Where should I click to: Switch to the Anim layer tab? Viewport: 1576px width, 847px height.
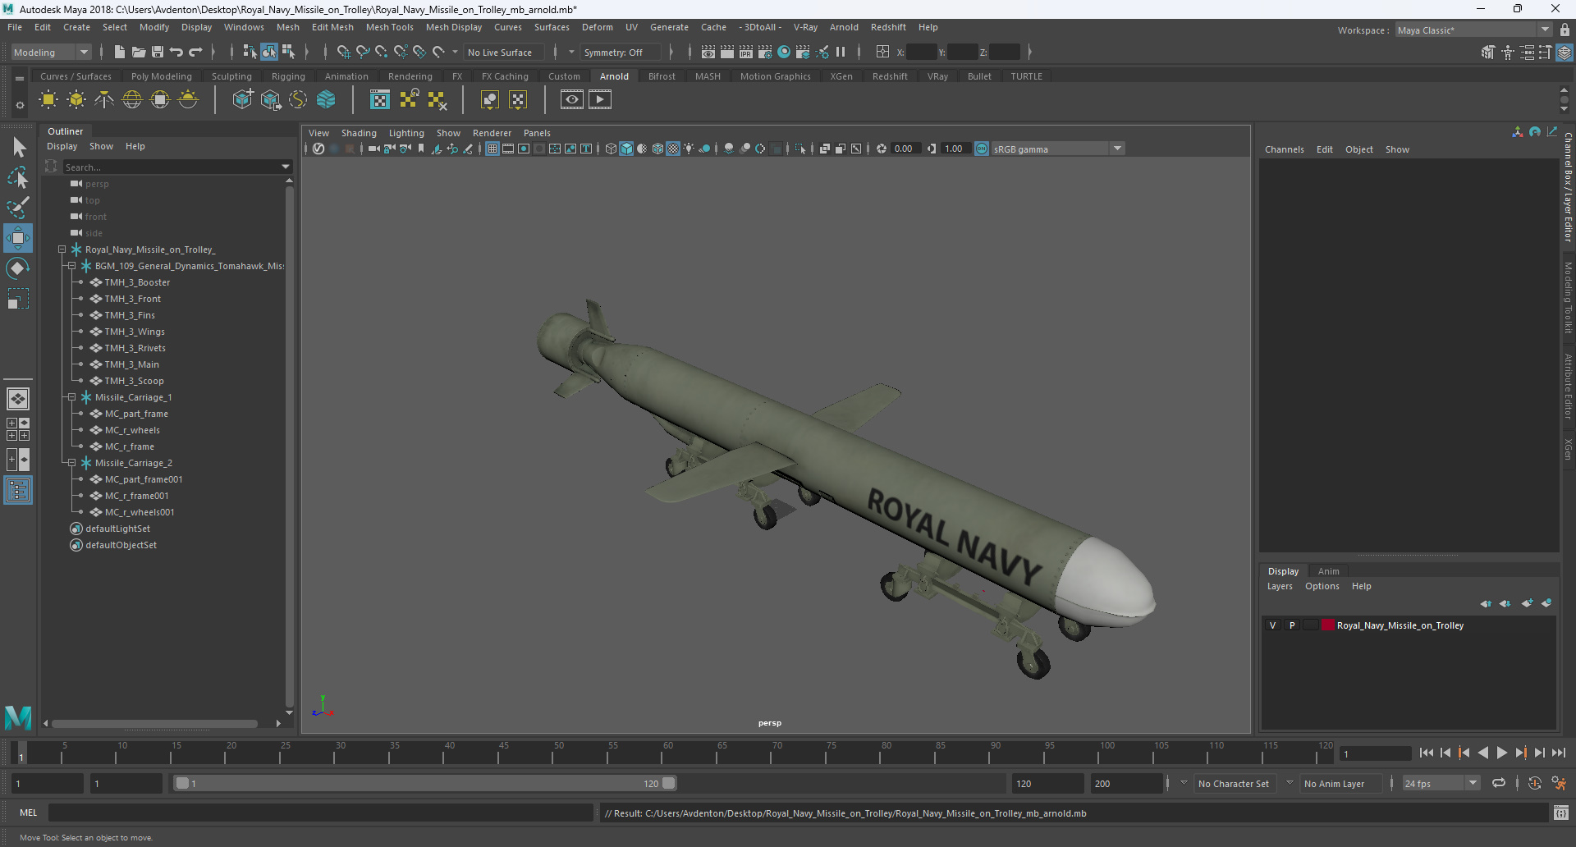pos(1328,571)
